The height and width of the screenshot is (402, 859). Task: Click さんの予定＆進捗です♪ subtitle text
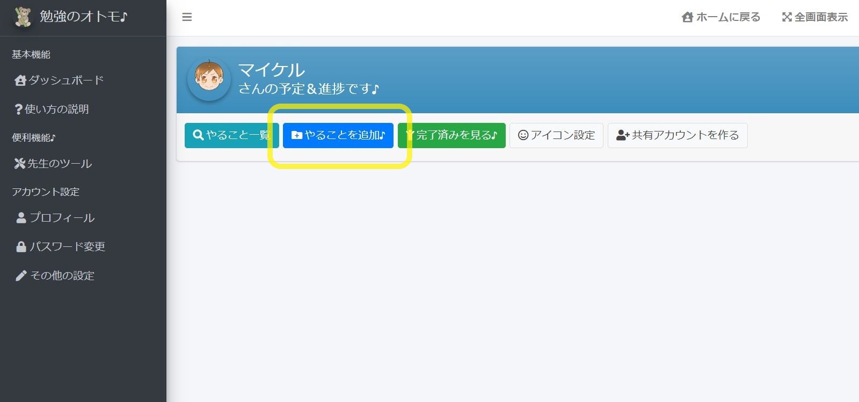coord(309,89)
